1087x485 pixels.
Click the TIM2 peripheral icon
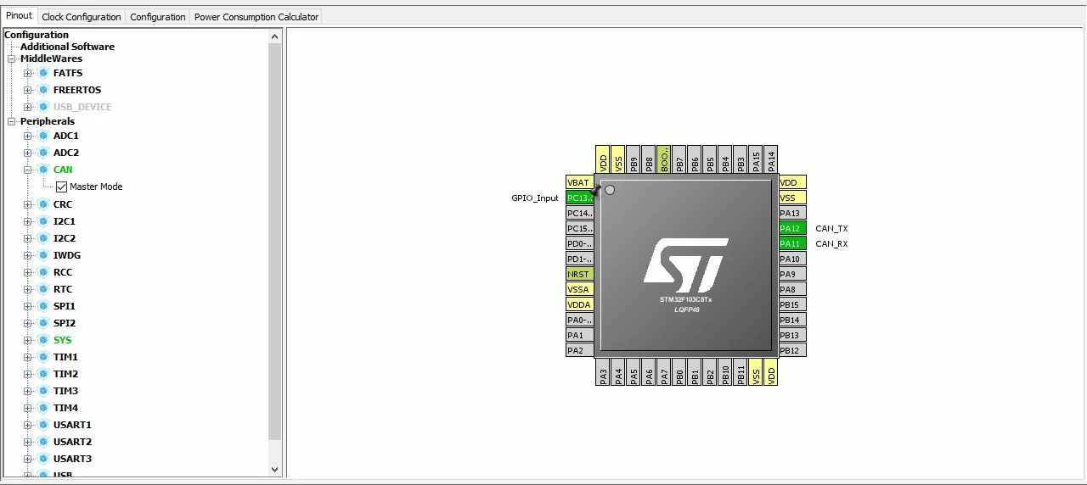click(x=42, y=374)
